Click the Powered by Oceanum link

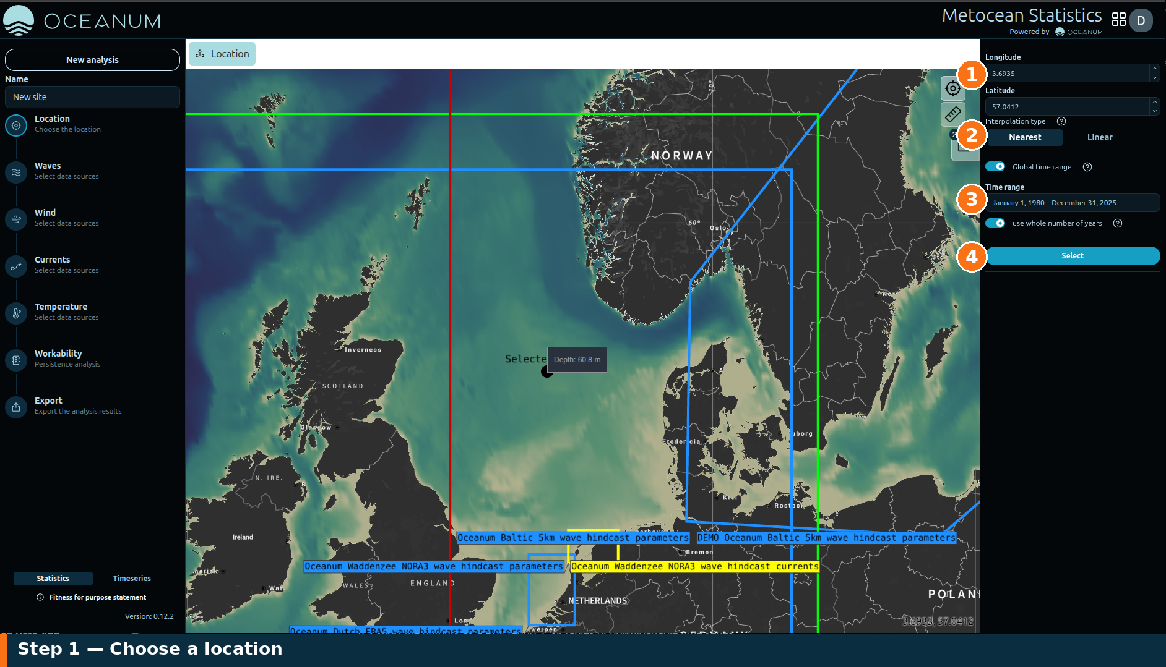pyautogui.click(x=1056, y=32)
